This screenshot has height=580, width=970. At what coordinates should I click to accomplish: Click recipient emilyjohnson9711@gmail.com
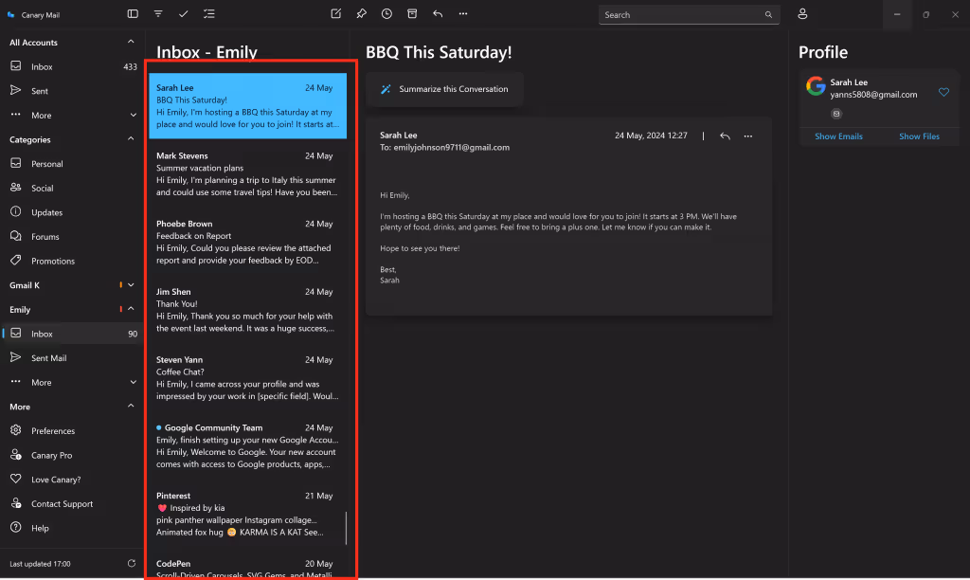(x=452, y=147)
